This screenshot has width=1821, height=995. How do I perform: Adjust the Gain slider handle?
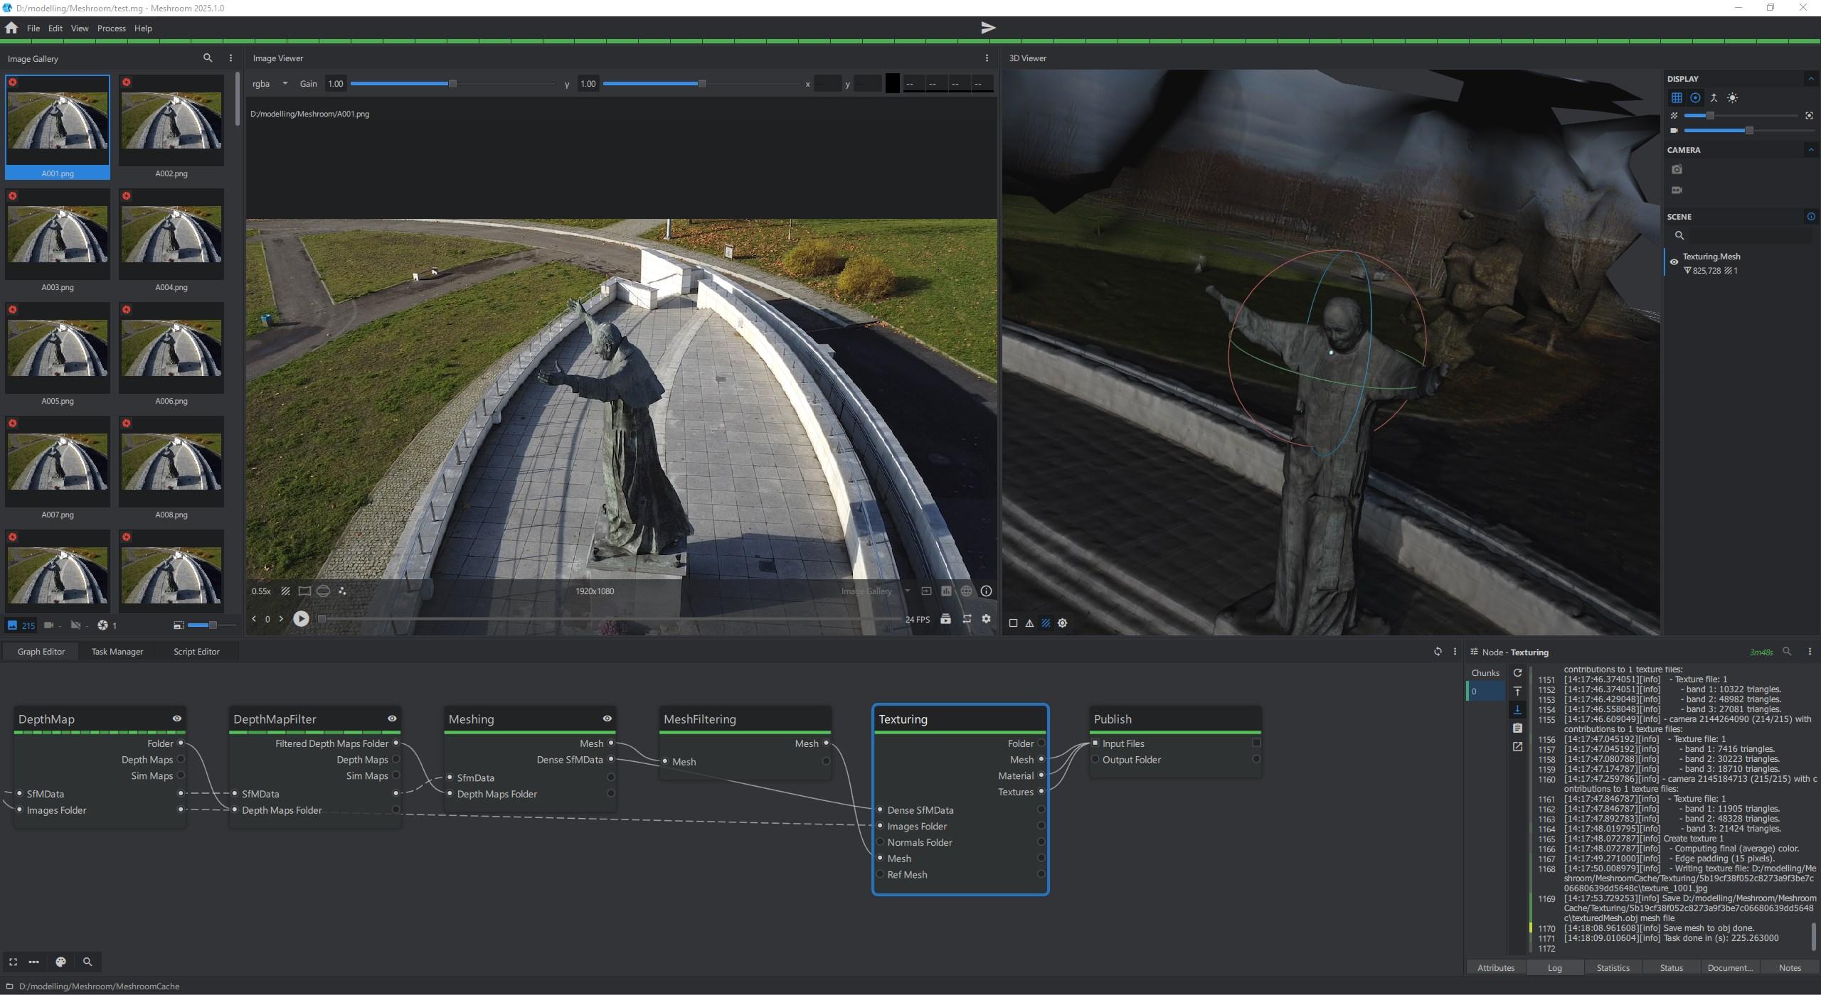(452, 84)
